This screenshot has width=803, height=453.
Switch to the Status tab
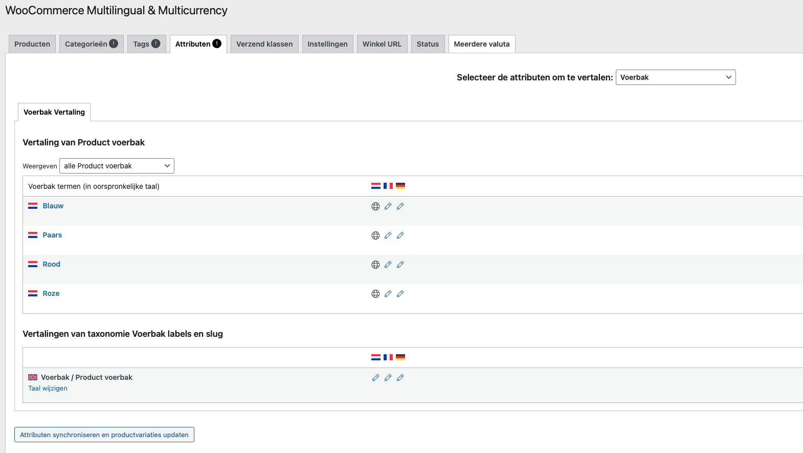(428, 44)
